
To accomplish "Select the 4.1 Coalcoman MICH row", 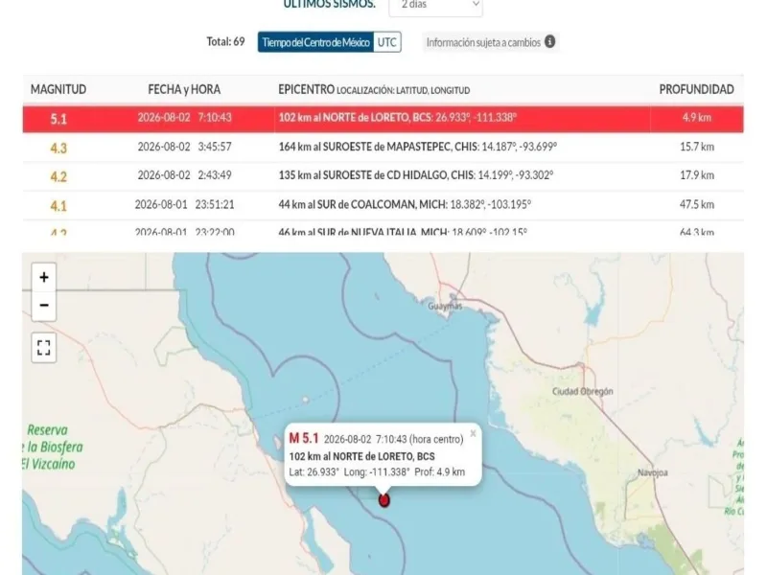I will (x=383, y=205).
